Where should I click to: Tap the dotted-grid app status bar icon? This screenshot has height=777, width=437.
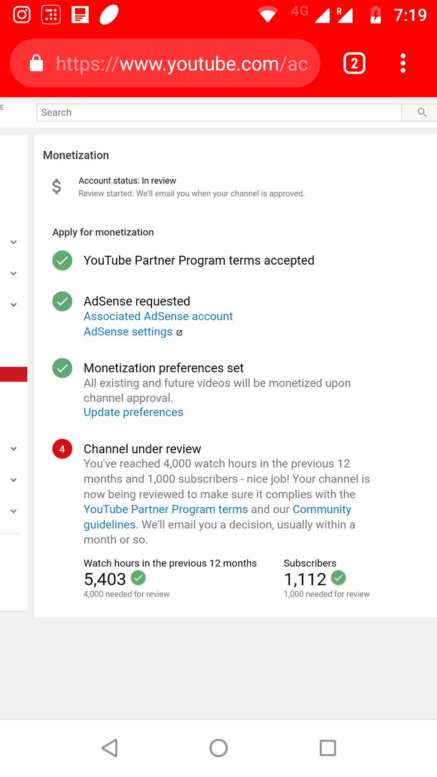51,14
